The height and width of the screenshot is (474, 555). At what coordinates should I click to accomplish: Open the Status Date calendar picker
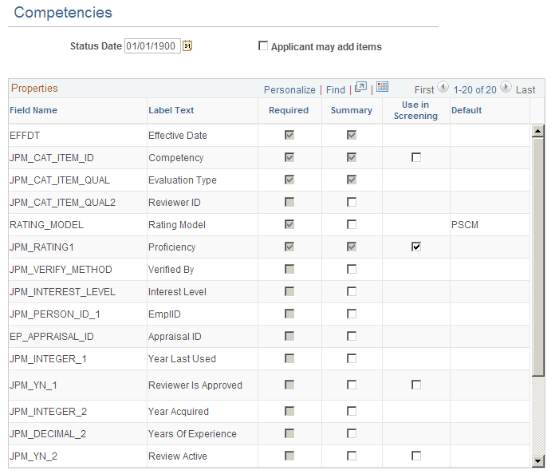click(187, 46)
